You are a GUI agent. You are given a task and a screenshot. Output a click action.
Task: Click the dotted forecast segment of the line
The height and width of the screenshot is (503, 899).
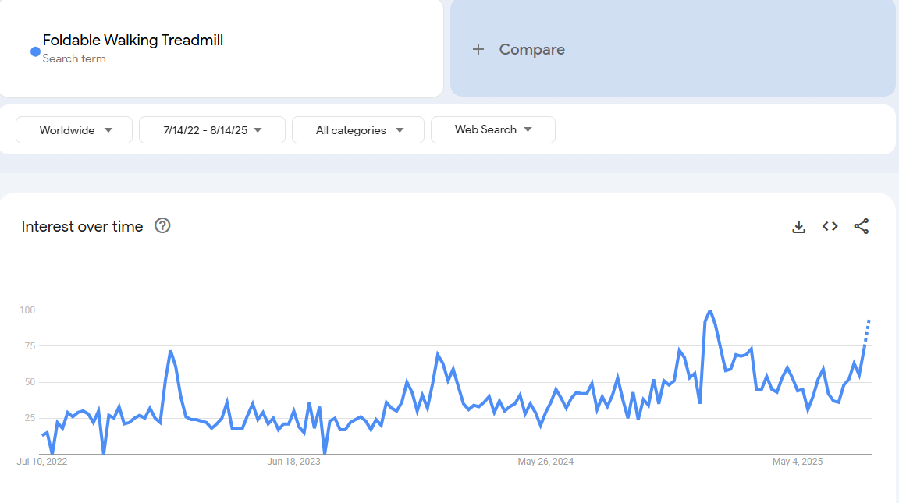(867, 330)
